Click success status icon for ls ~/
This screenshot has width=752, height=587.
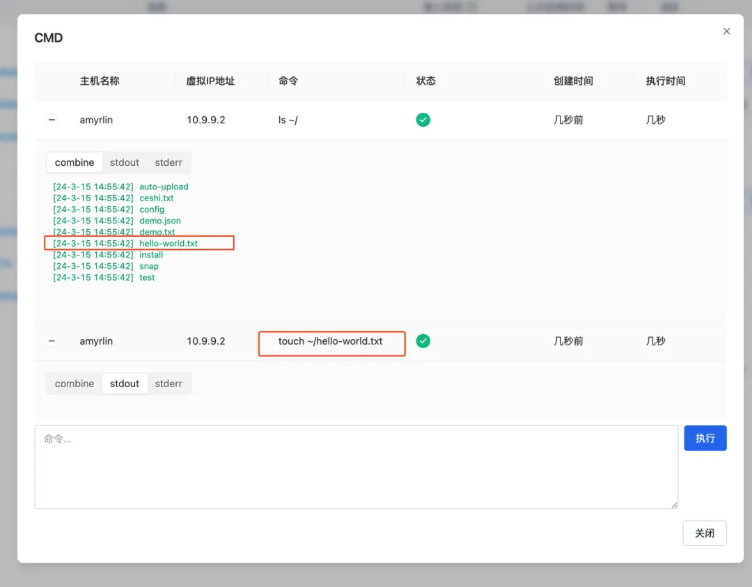(423, 119)
